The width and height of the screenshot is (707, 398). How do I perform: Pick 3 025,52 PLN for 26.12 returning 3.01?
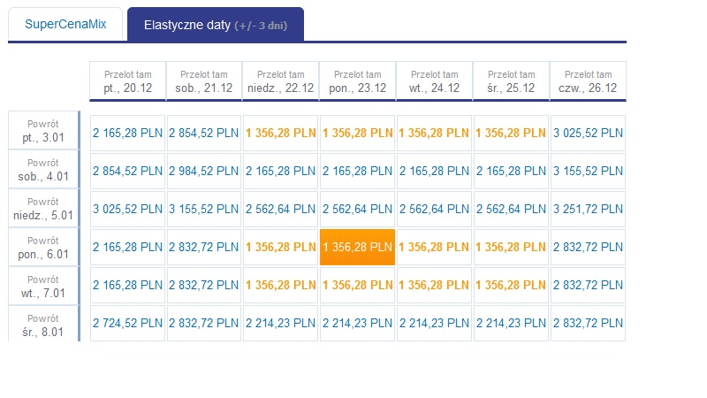(588, 133)
